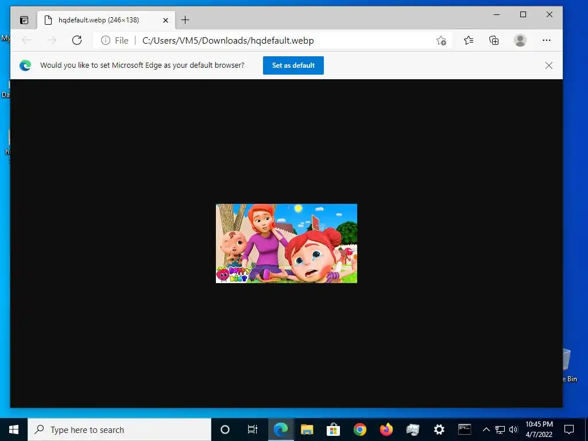Screen dimensions: 588x441
Task: Click Set as default button
Action: pyautogui.click(x=293, y=65)
